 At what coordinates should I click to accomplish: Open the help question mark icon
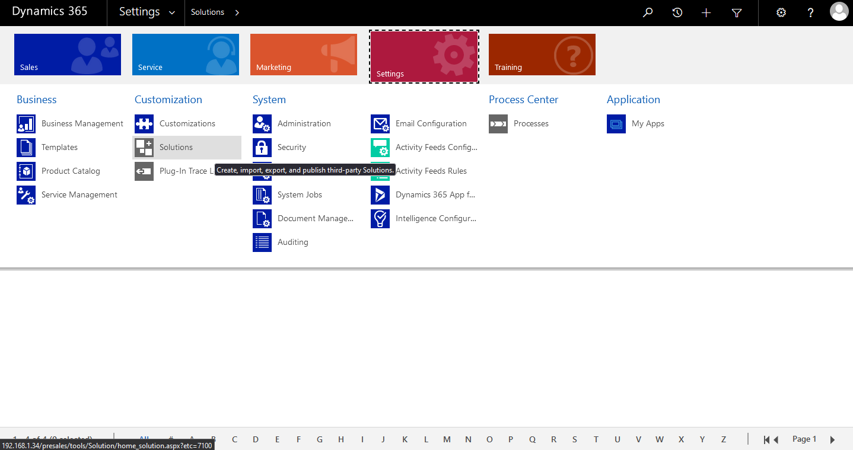click(810, 12)
